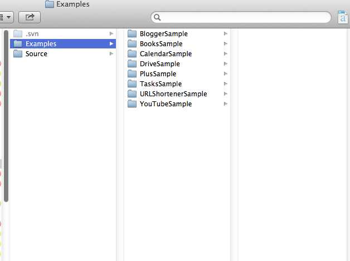Click the URLShortenerSample folder icon
This screenshot has height=261, width=350.
point(132,94)
